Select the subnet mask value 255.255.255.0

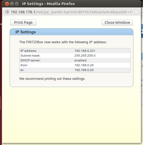pos(85,56)
